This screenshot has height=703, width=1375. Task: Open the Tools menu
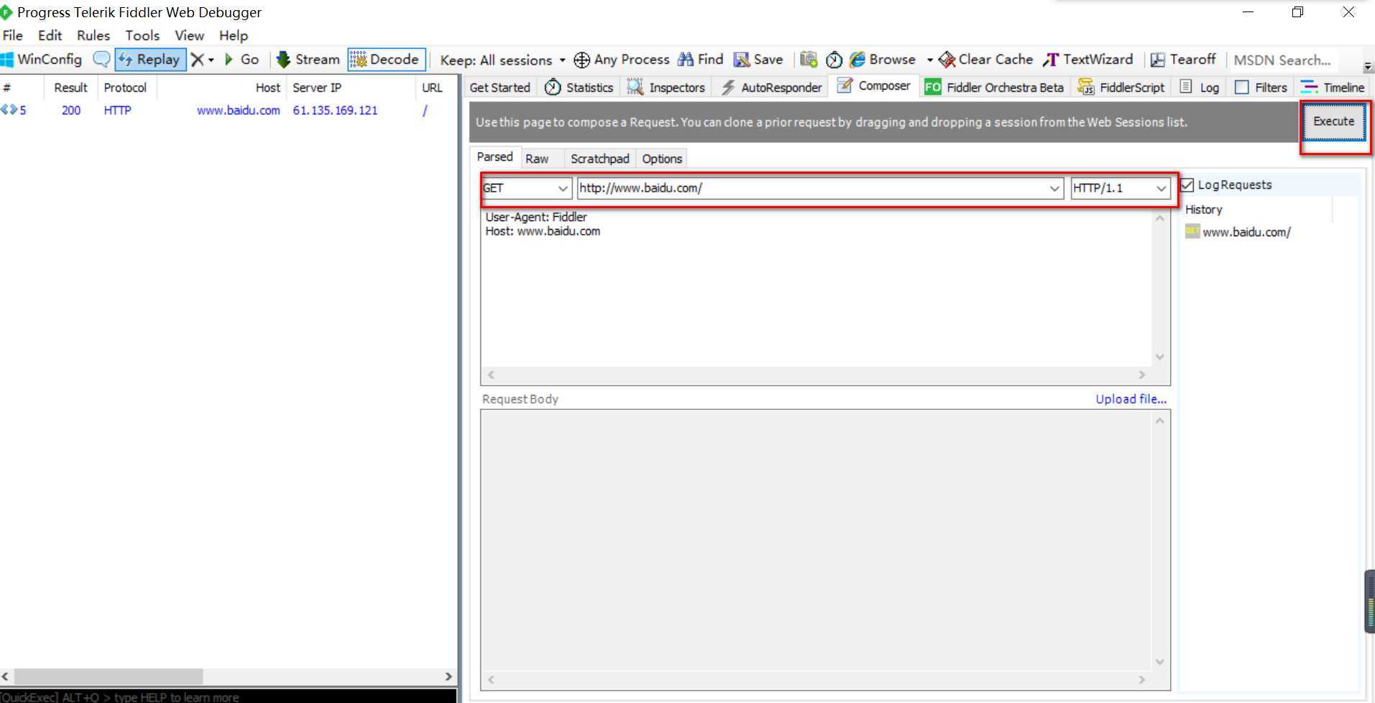click(x=142, y=35)
